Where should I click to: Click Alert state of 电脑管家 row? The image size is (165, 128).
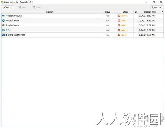(124, 35)
